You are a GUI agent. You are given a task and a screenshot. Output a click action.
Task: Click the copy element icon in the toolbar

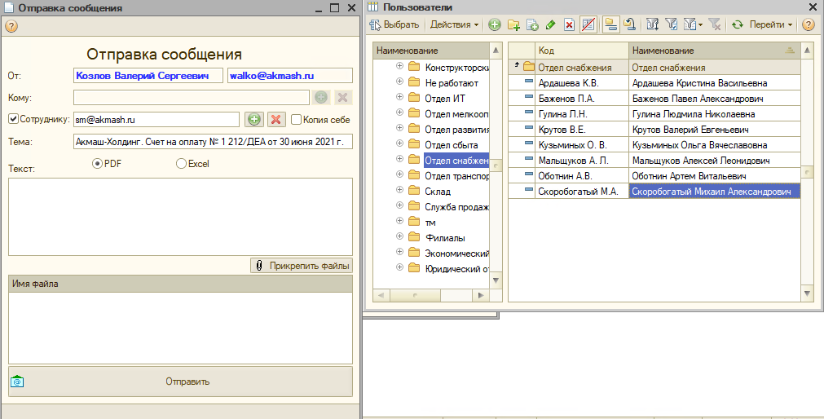532,24
